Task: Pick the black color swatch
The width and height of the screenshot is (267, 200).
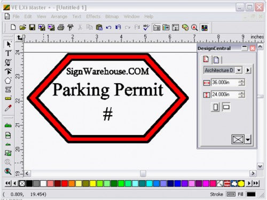Action: pyautogui.click(x=29, y=183)
